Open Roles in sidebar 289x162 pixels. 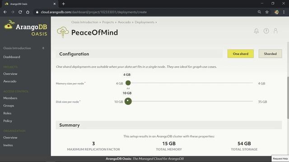[7, 113]
